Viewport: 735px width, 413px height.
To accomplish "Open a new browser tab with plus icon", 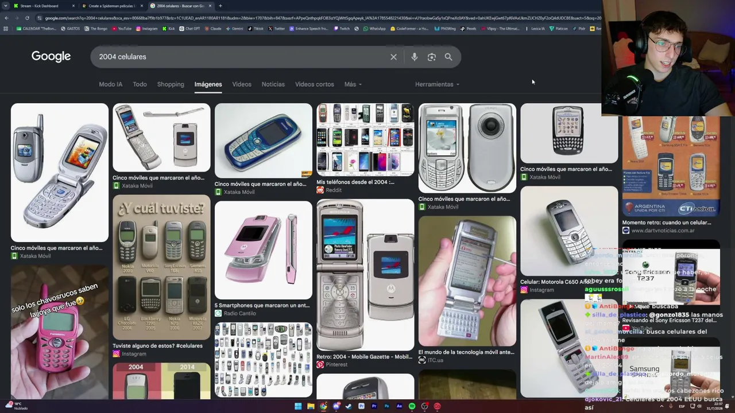I will (x=220, y=6).
